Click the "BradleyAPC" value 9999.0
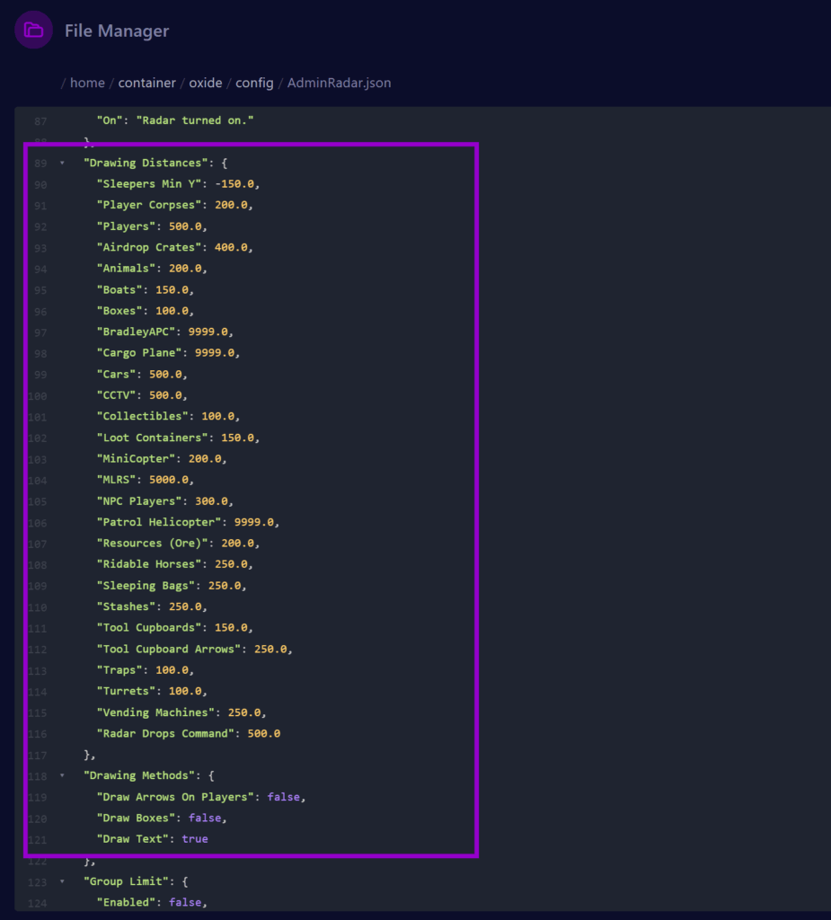Viewport: 831px width, 920px height. 208,332
